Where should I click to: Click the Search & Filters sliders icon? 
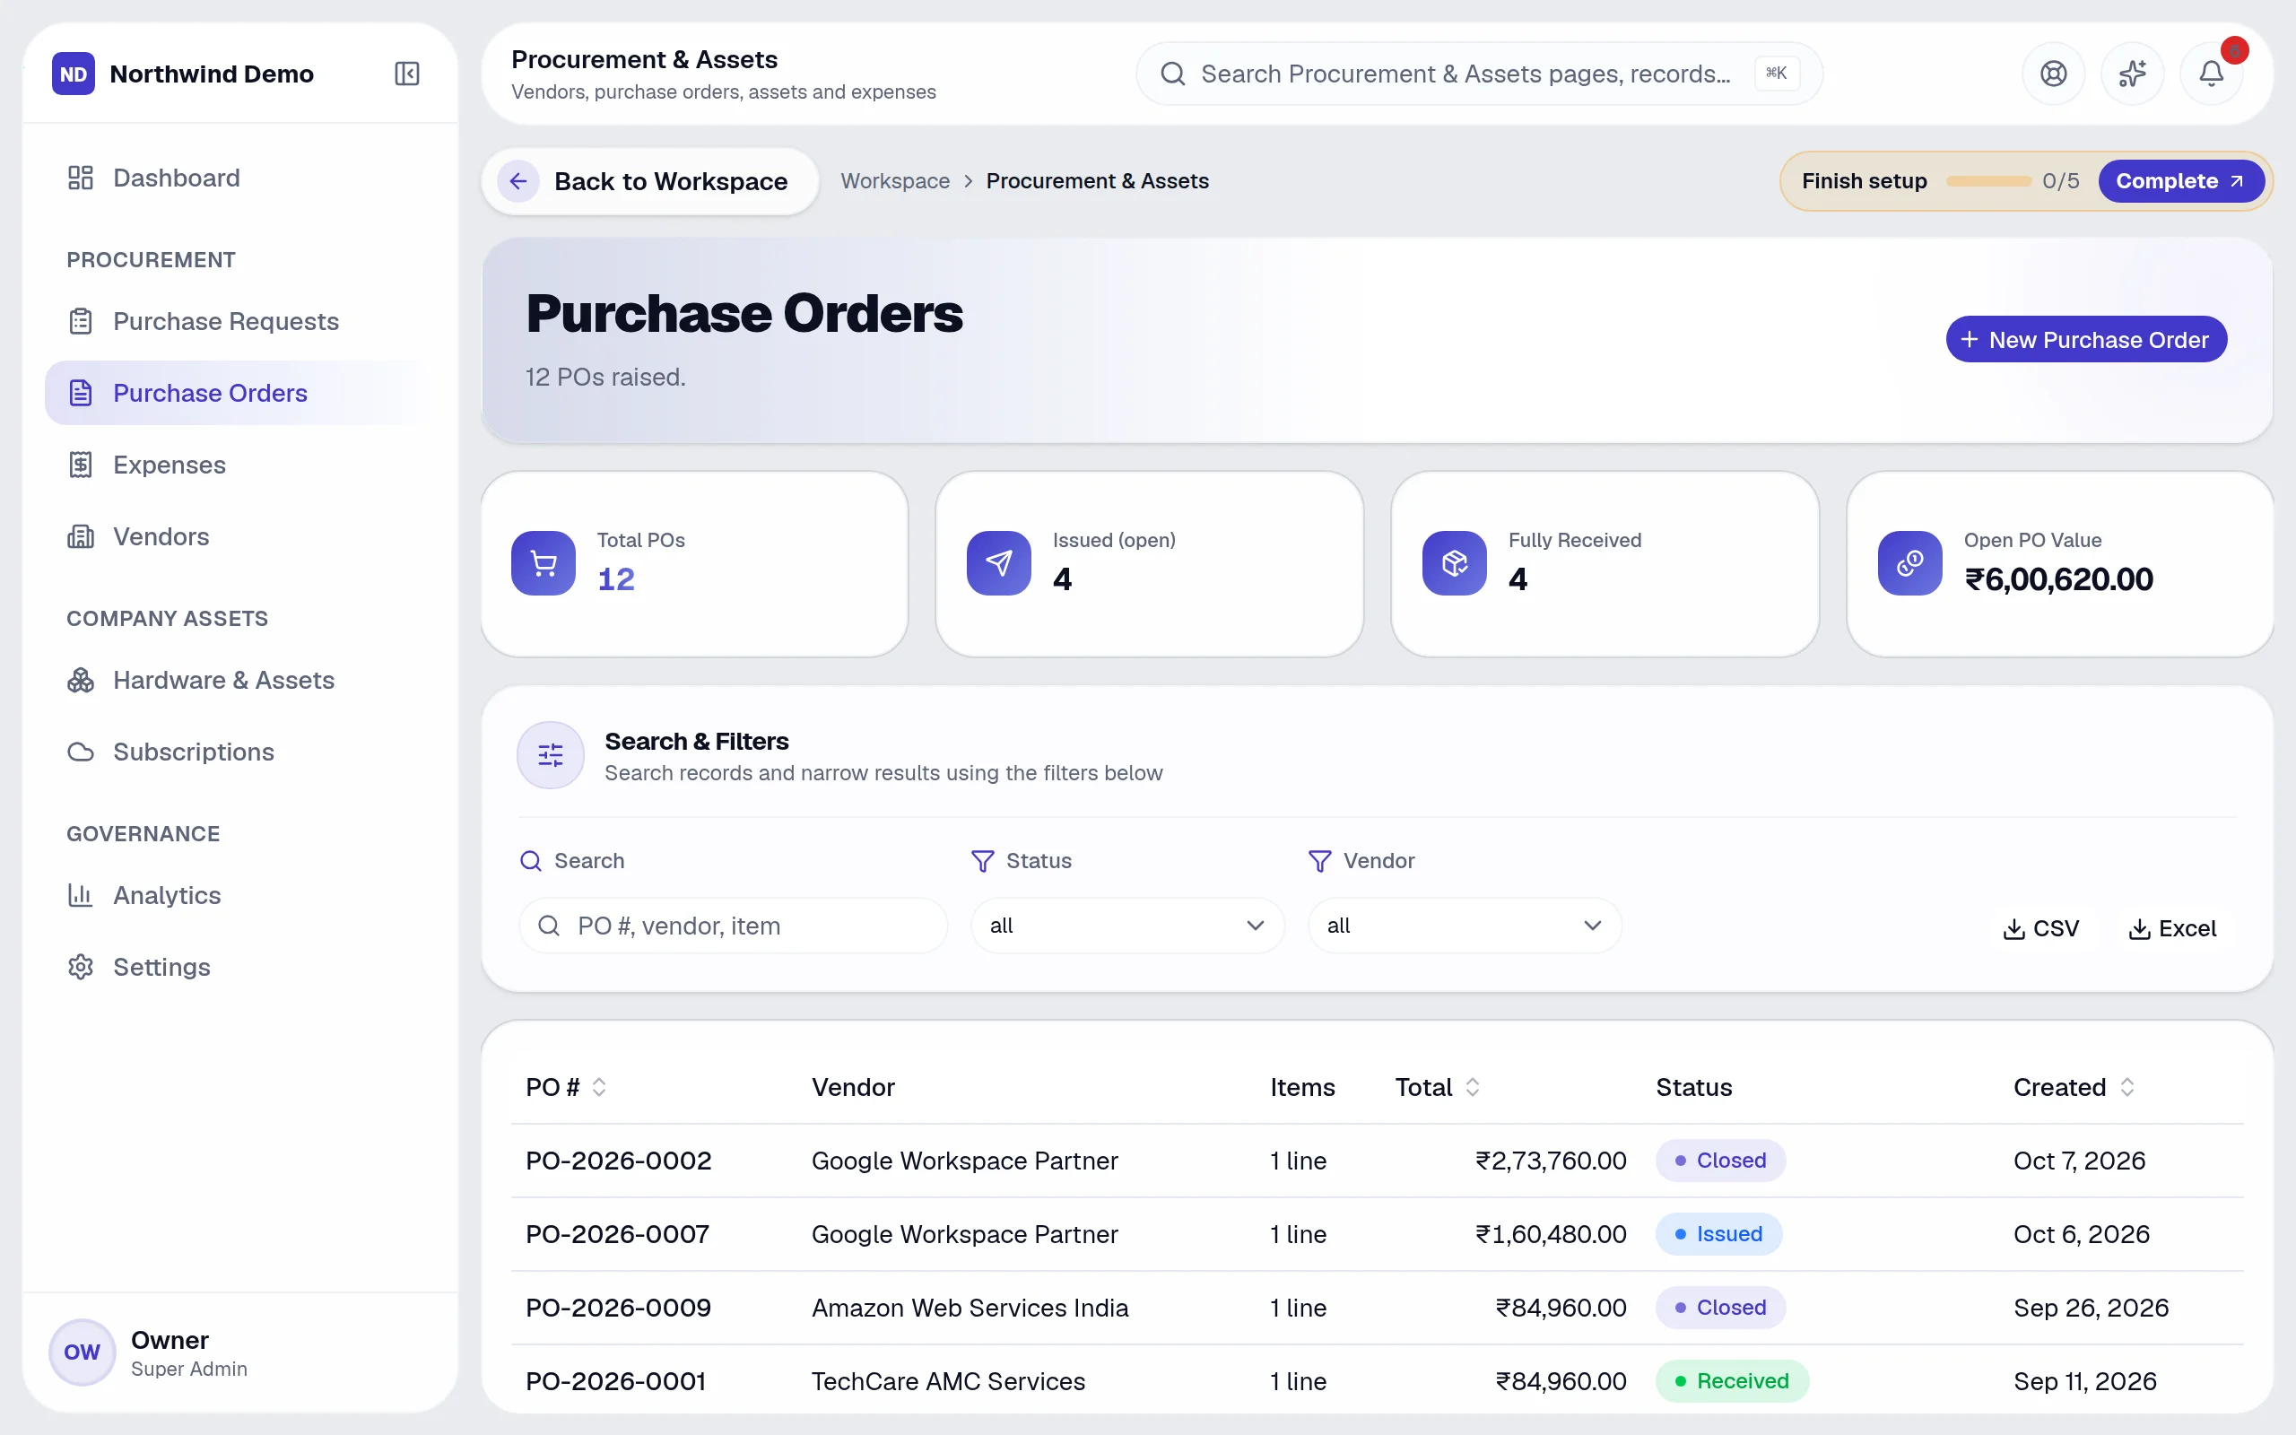point(551,755)
